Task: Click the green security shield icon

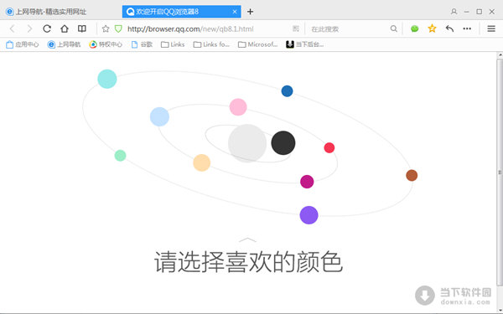Action: [118, 29]
